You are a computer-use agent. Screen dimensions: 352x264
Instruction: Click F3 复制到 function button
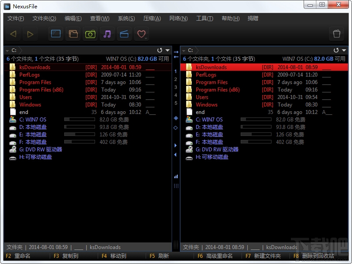coord(66,256)
